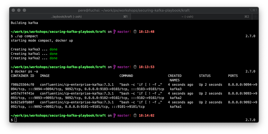Click container ID bc621e9fb88f
The image size is (268, 134).
click(22, 102)
